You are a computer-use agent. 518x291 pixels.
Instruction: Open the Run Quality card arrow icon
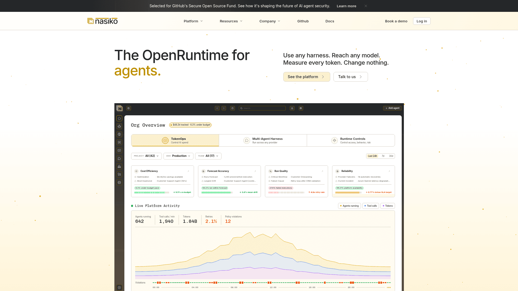(322, 171)
